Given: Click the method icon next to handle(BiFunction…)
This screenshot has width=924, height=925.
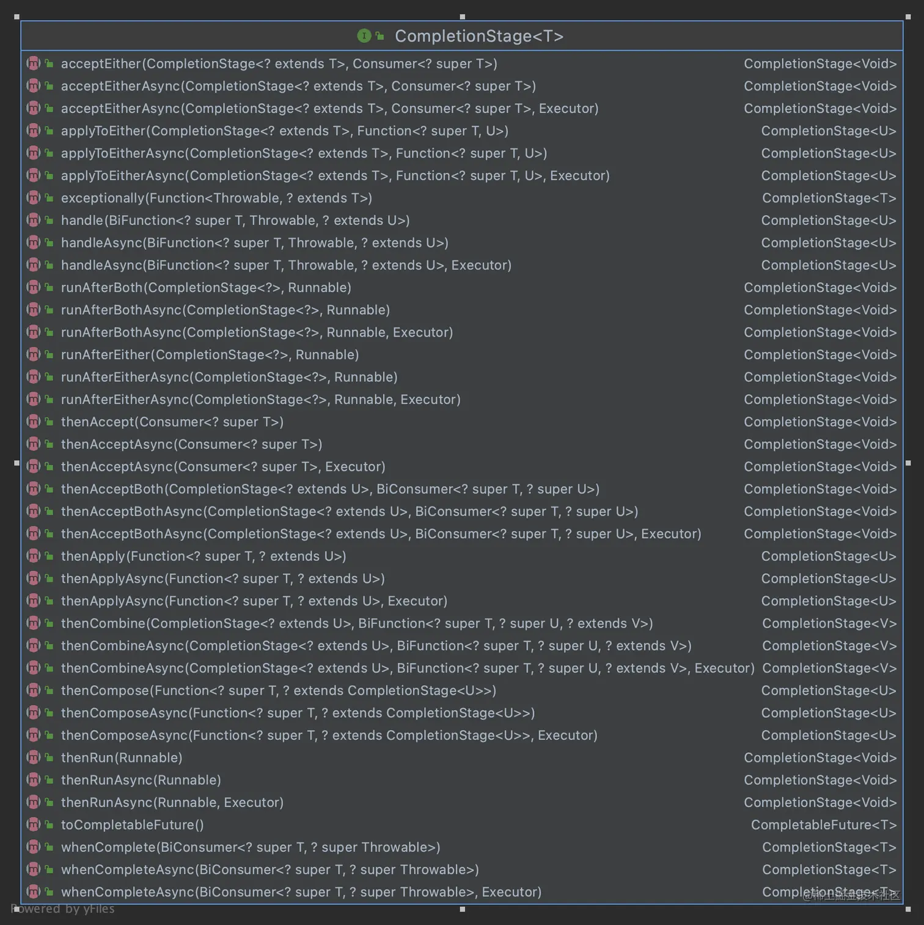Looking at the screenshot, I should (34, 221).
